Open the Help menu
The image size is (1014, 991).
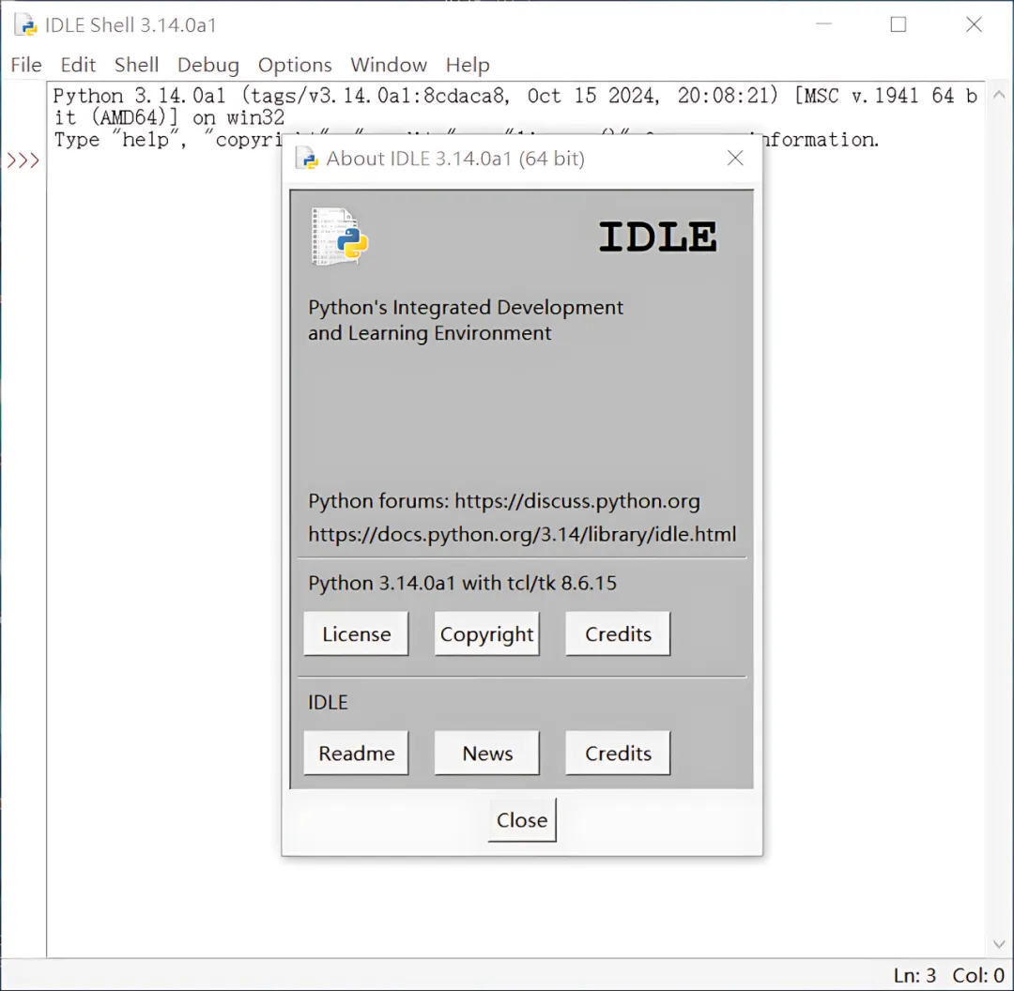[468, 65]
